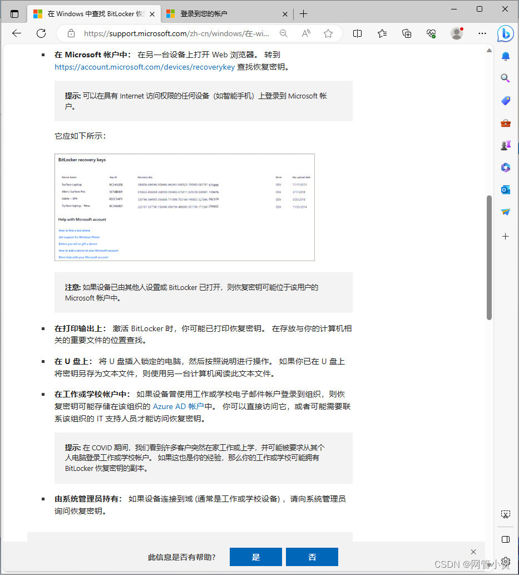Open Outlook from the sidebar
The height and width of the screenshot is (575, 519).
[505, 190]
